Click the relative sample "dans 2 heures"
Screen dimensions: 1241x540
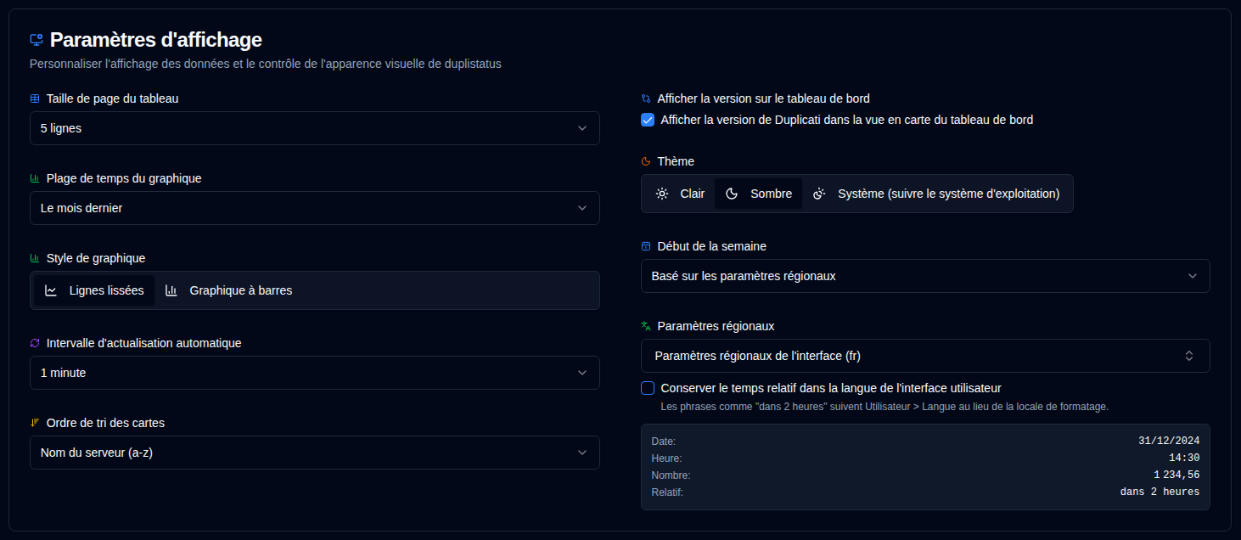tap(1160, 492)
